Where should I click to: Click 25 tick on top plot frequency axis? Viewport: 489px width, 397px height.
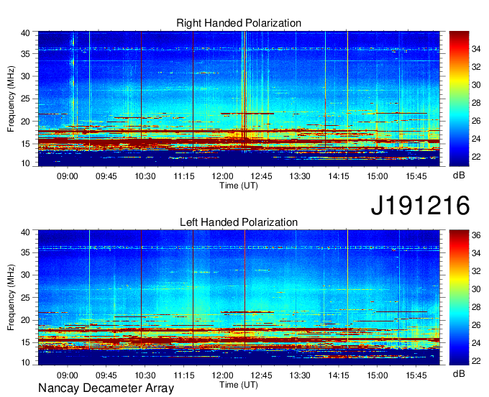click(x=25, y=99)
